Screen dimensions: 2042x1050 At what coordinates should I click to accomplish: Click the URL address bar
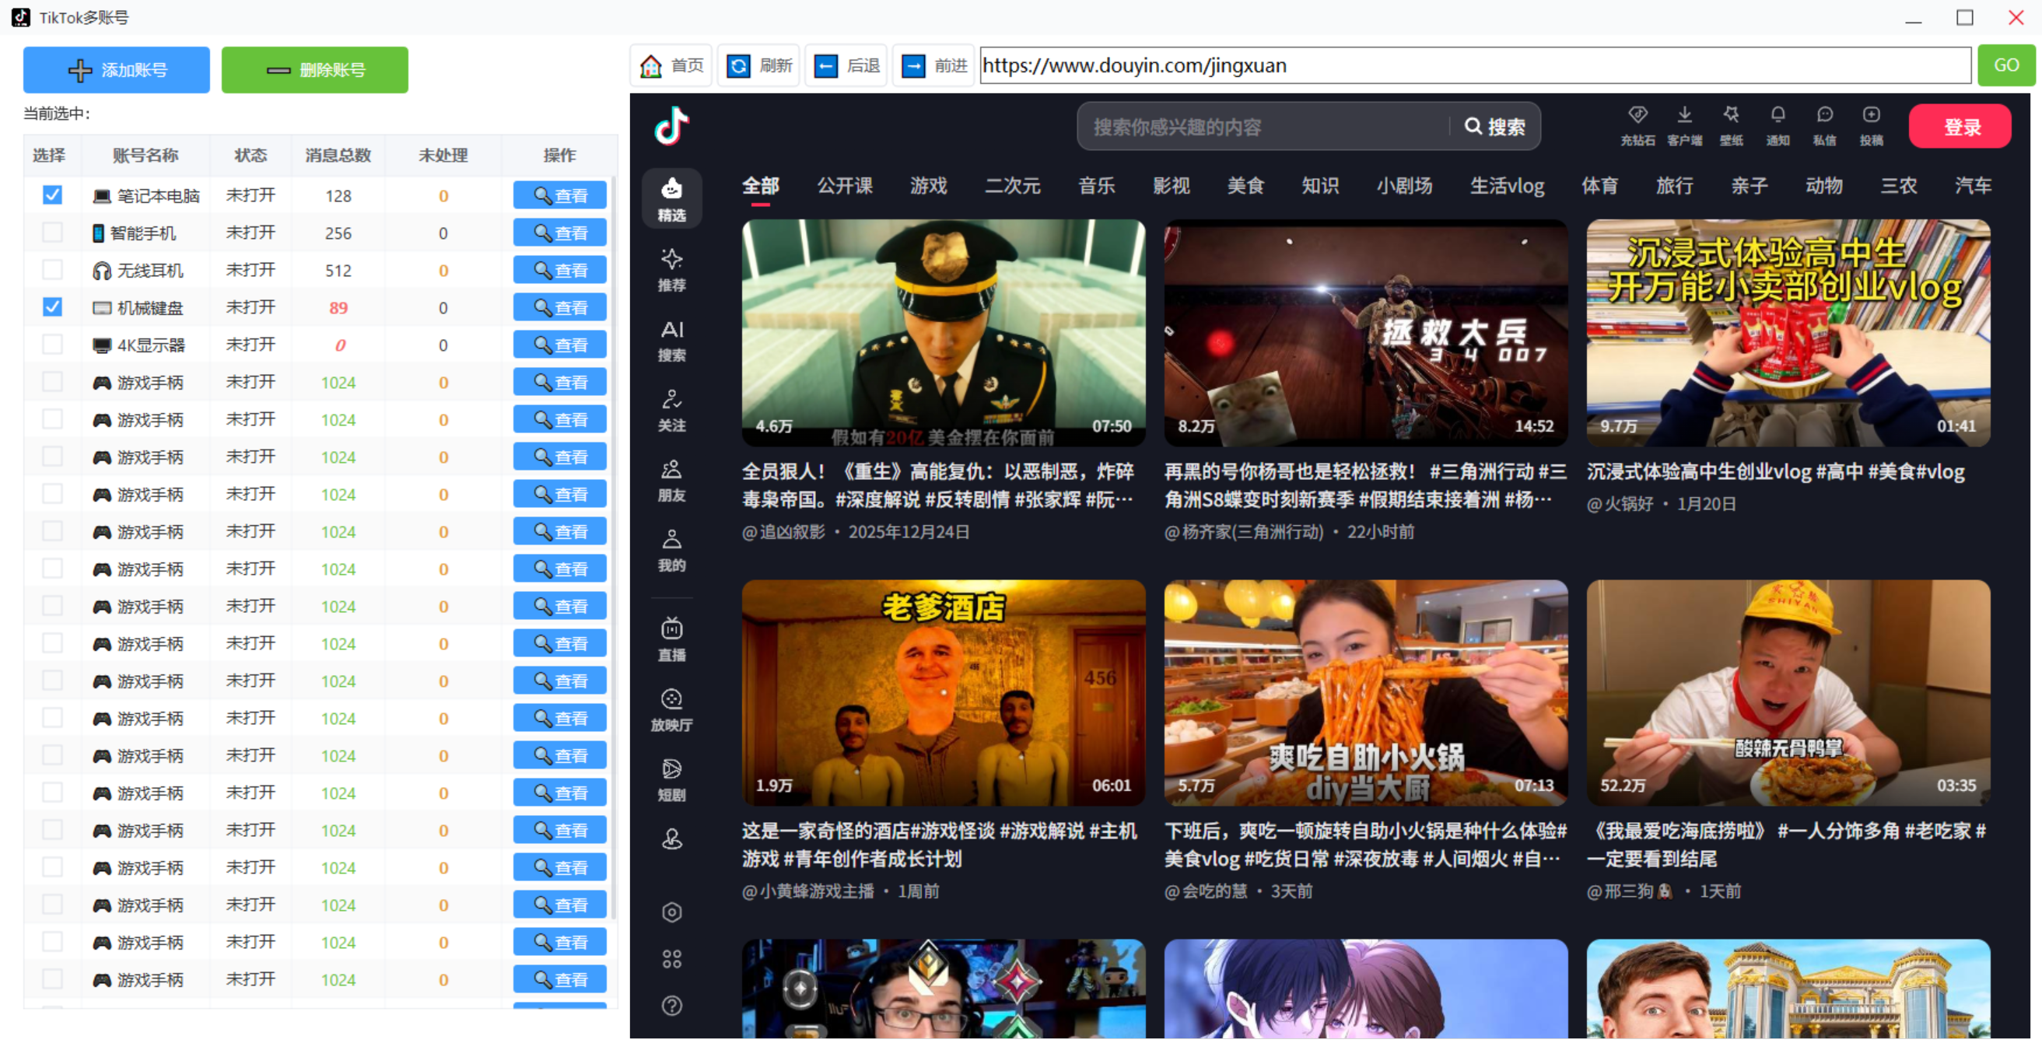pyautogui.click(x=1475, y=65)
